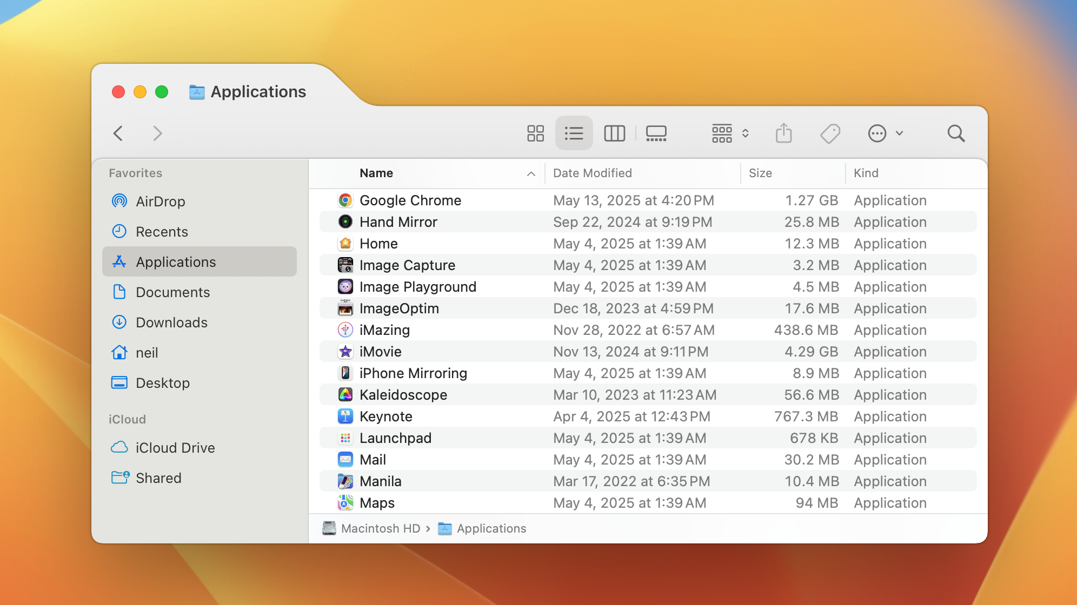Select the Maps app icon
This screenshot has width=1077, height=605.
point(345,503)
